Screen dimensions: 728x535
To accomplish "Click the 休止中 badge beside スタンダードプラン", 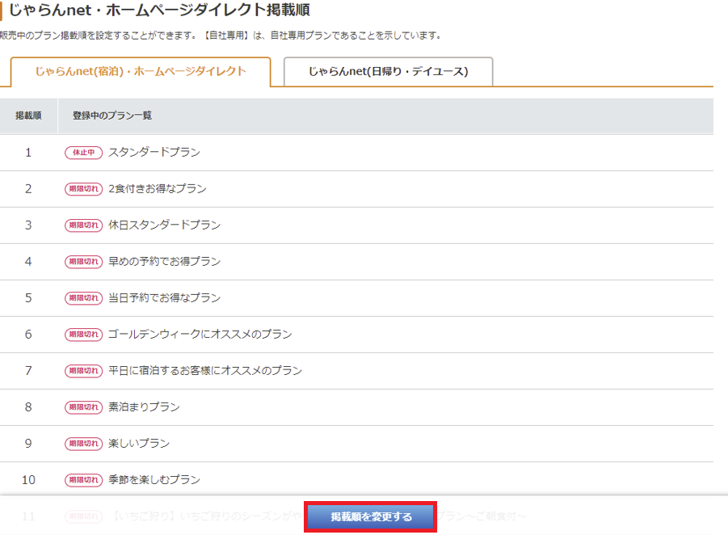I will pos(84,153).
